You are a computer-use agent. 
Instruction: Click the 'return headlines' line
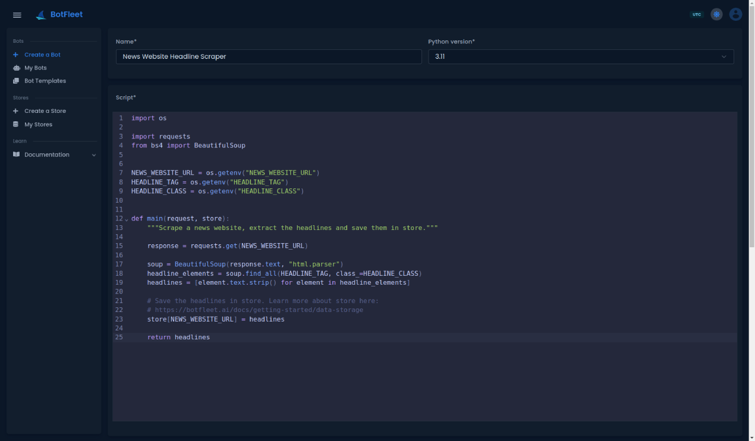(178, 338)
